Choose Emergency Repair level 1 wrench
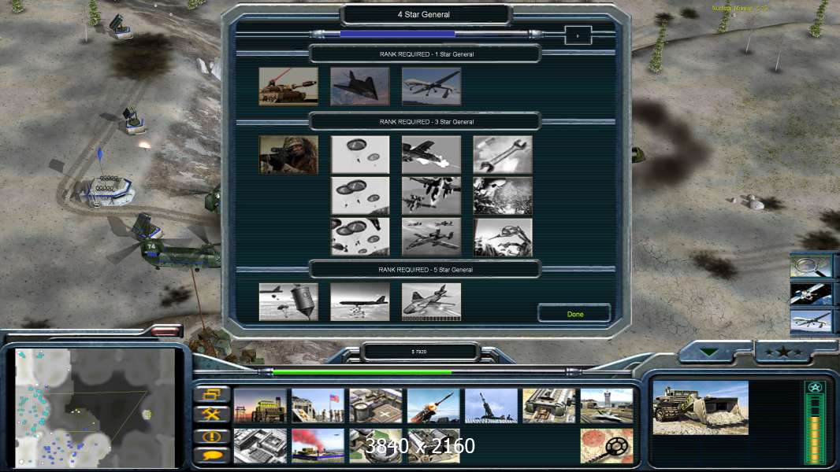Screen dimensions: 840x472 [x=503, y=154]
